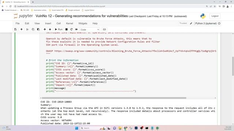Move selected cell up
The height and width of the screenshot is (131, 234).
point(45,29)
